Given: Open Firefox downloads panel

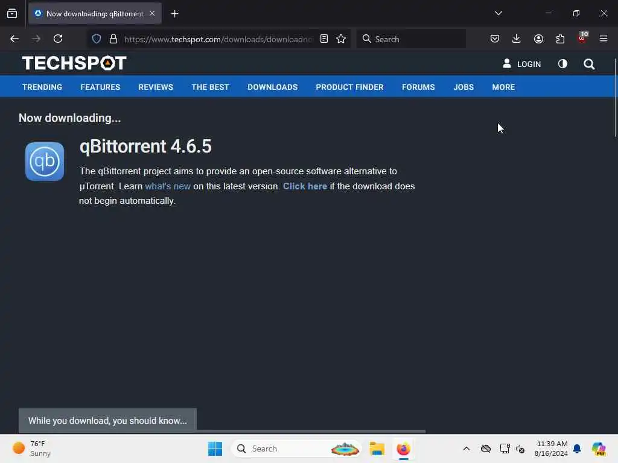Looking at the screenshot, I should [x=517, y=39].
